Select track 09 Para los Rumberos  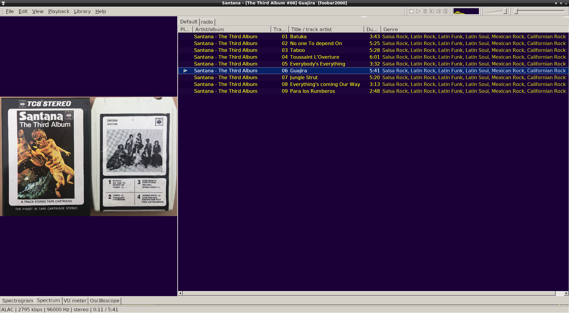(373, 91)
